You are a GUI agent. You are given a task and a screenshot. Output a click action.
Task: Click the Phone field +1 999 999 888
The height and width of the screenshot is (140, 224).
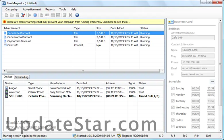[x=198, y=62]
